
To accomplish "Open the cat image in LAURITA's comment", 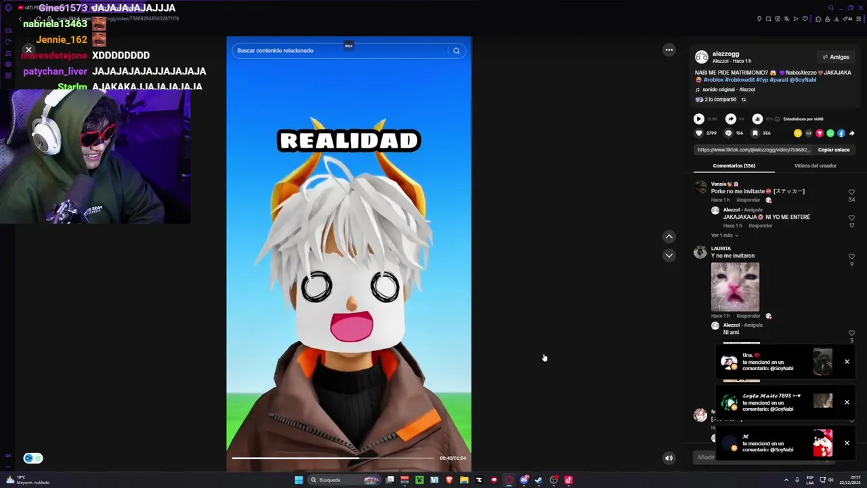I will click(735, 287).
